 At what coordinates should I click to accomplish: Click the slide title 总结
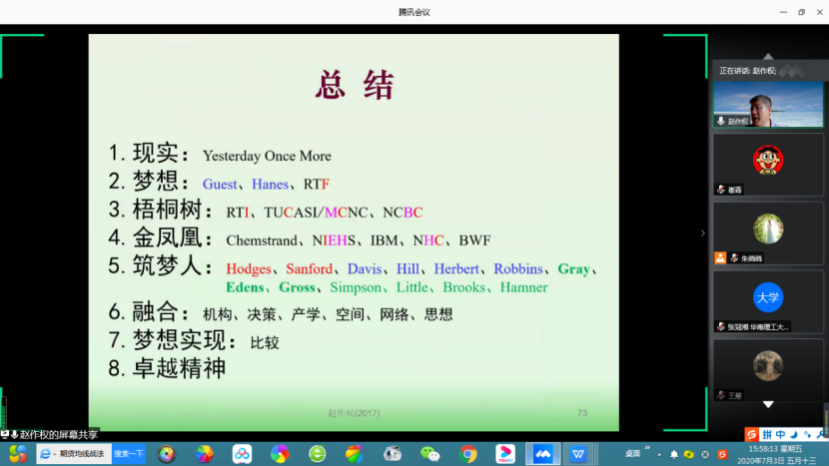tap(355, 85)
